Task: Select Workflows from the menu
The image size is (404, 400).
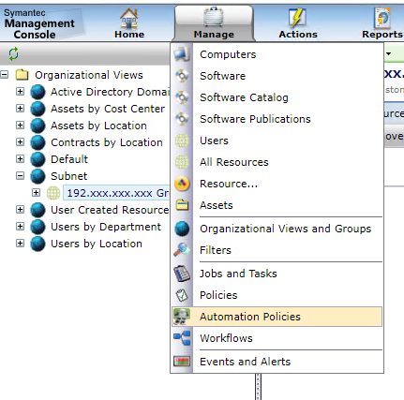Action: tap(226, 338)
